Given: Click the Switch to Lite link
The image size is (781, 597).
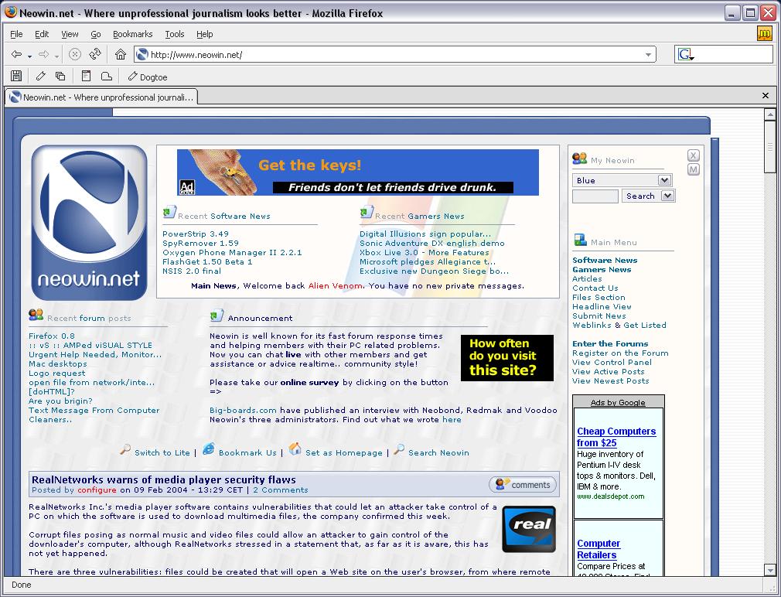Looking at the screenshot, I should point(162,452).
